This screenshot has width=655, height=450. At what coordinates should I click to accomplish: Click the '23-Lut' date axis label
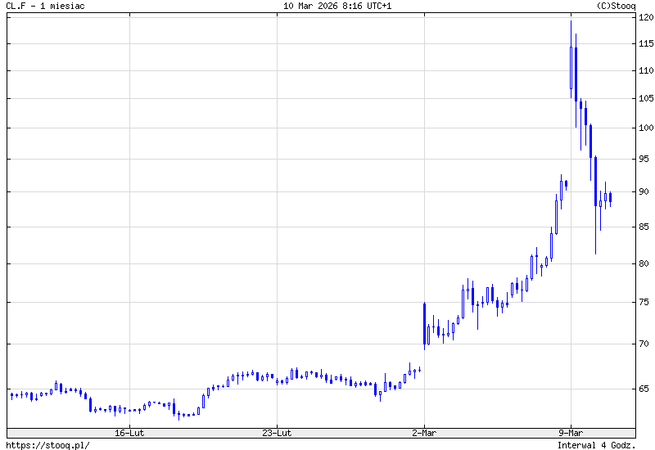click(277, 433)
